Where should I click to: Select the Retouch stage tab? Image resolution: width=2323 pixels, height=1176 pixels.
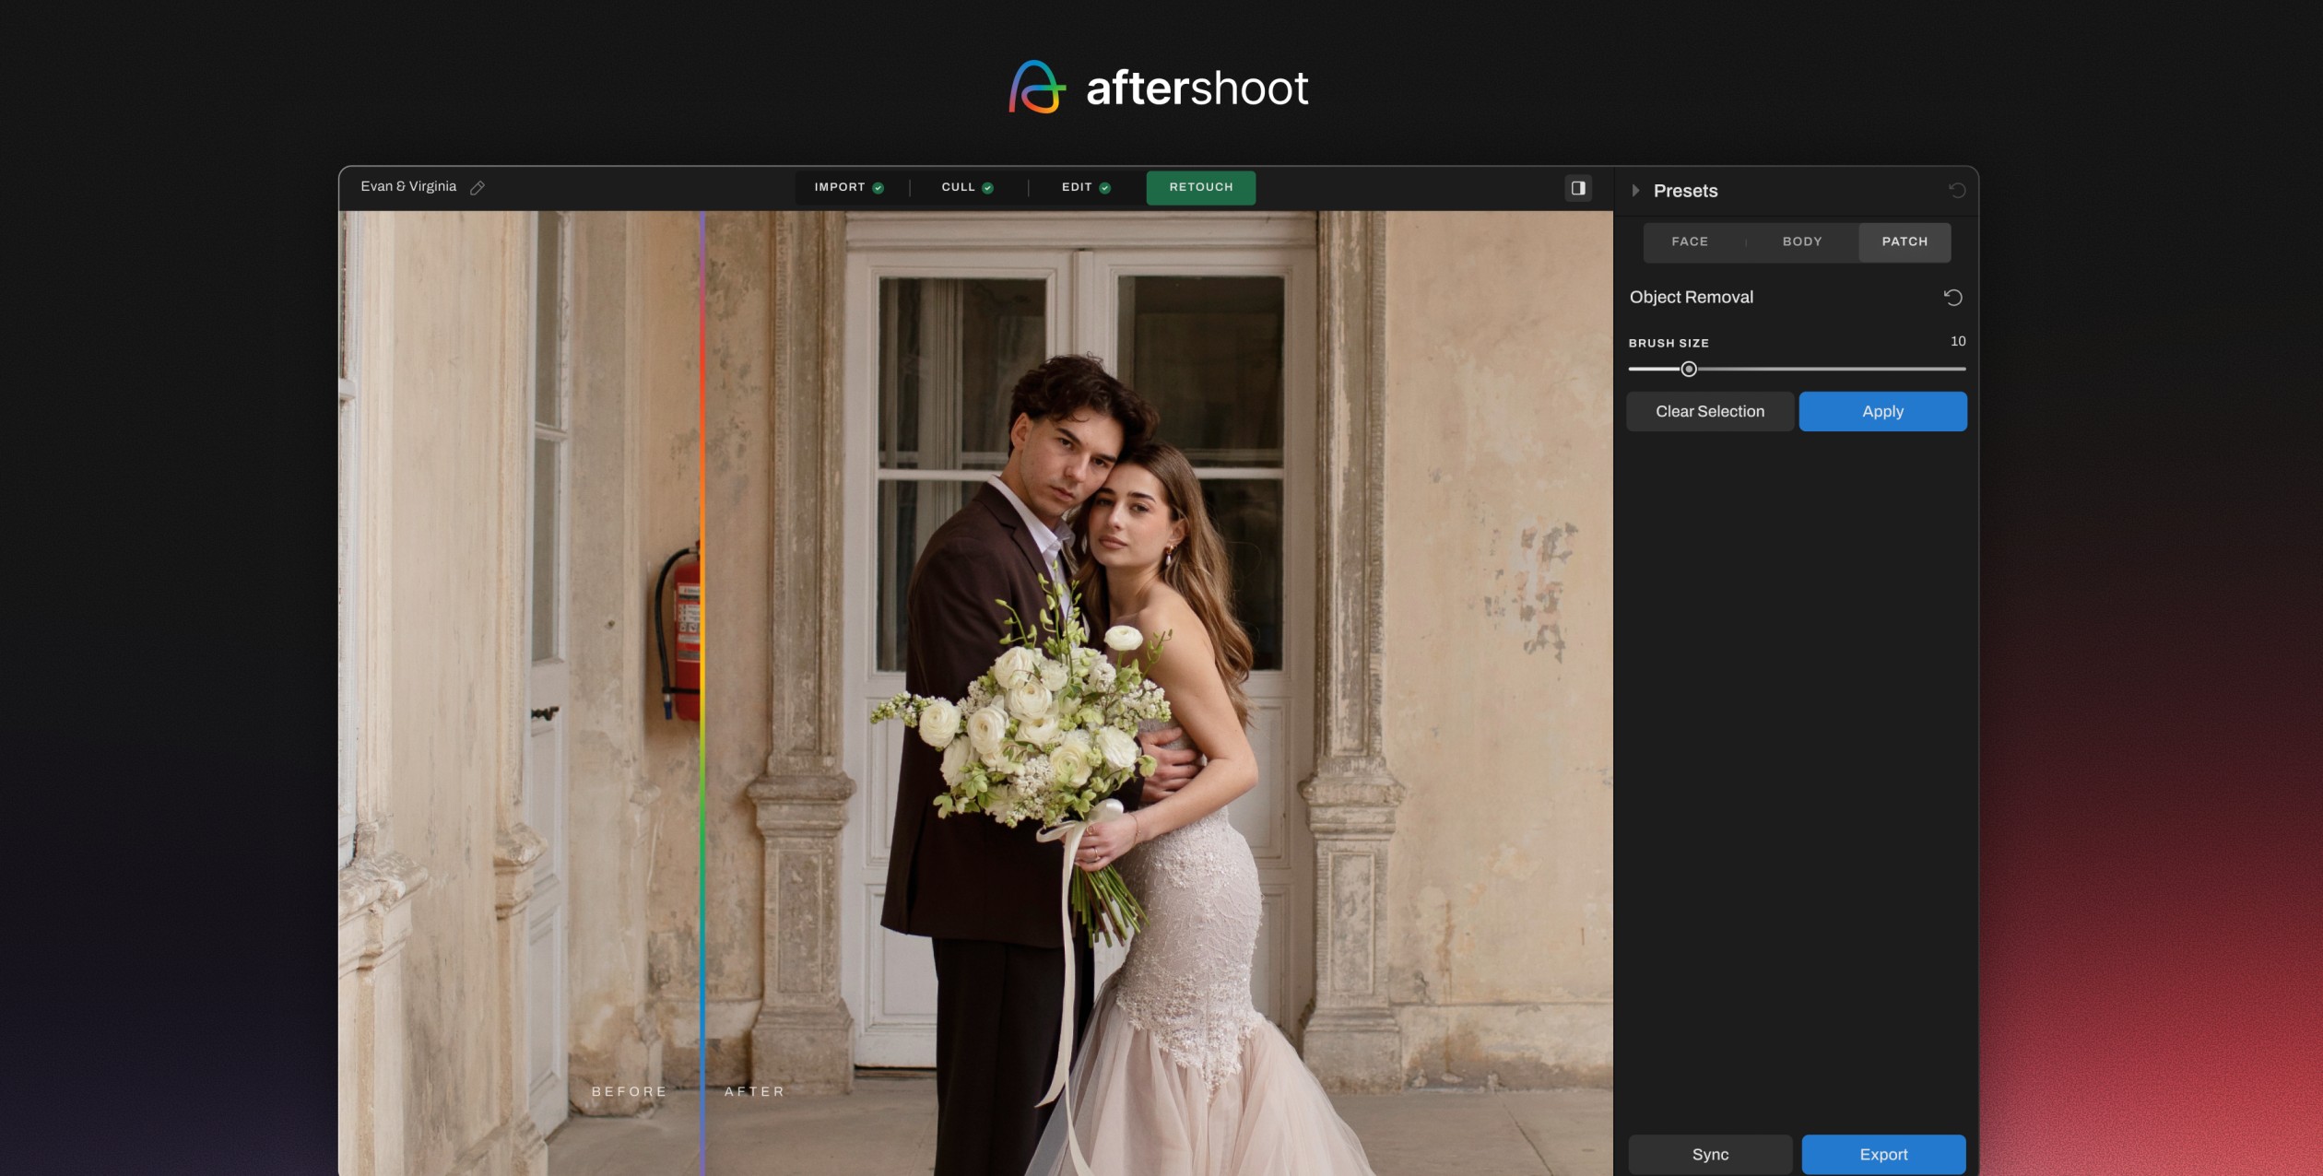point(1200,187)
